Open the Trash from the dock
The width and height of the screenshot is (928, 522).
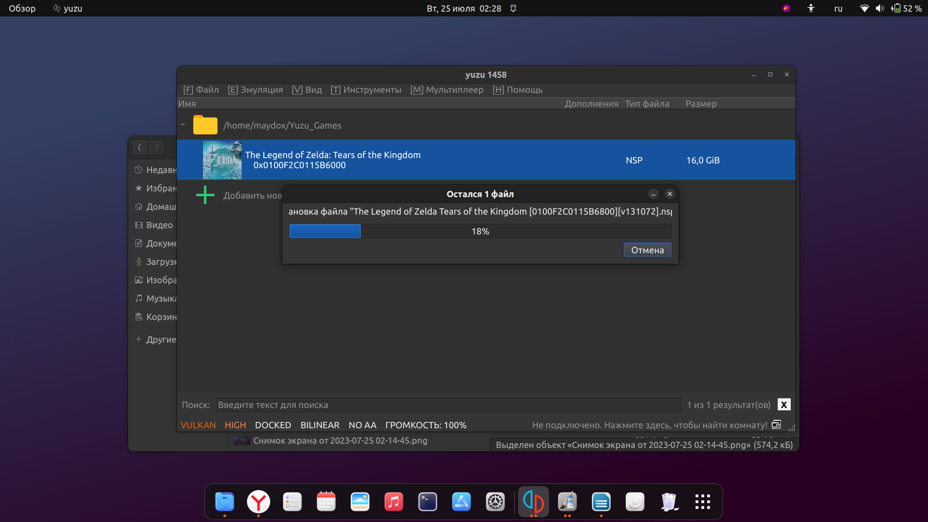669,502
